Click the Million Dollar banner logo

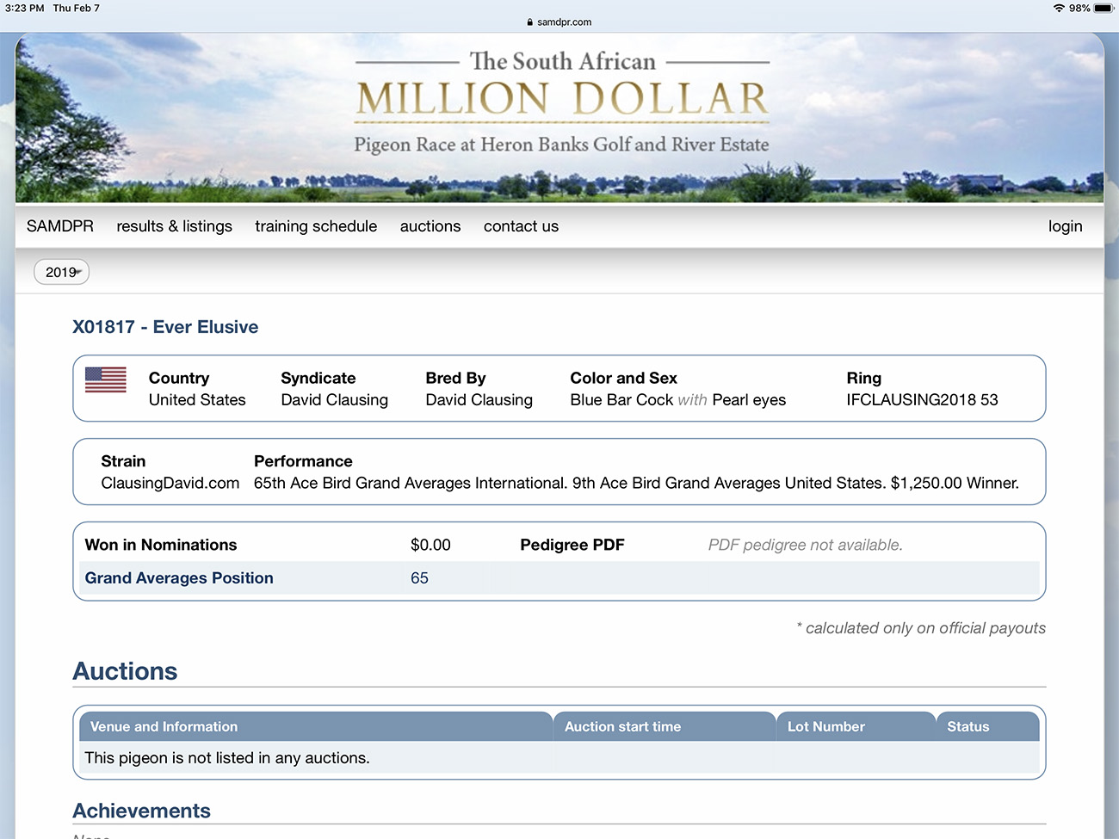[x=561, y=102]
